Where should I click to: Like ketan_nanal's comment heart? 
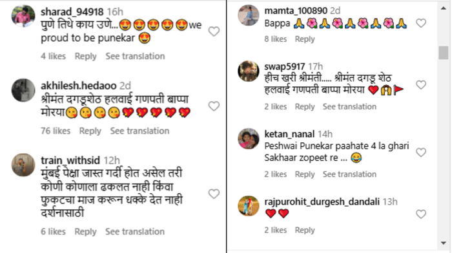421,152
